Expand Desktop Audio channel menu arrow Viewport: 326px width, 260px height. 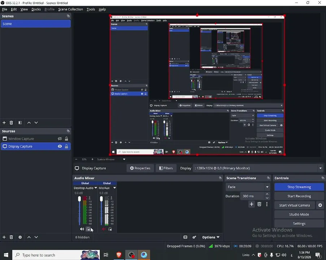click(96, 188)
